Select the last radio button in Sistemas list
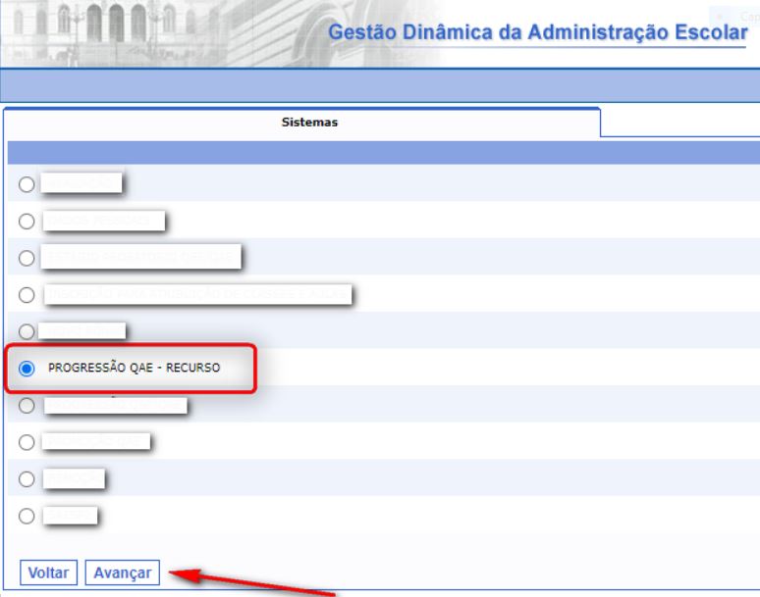The height and width of the screenshot is (597, 760). pyautogui.click(x=27, y=517)
